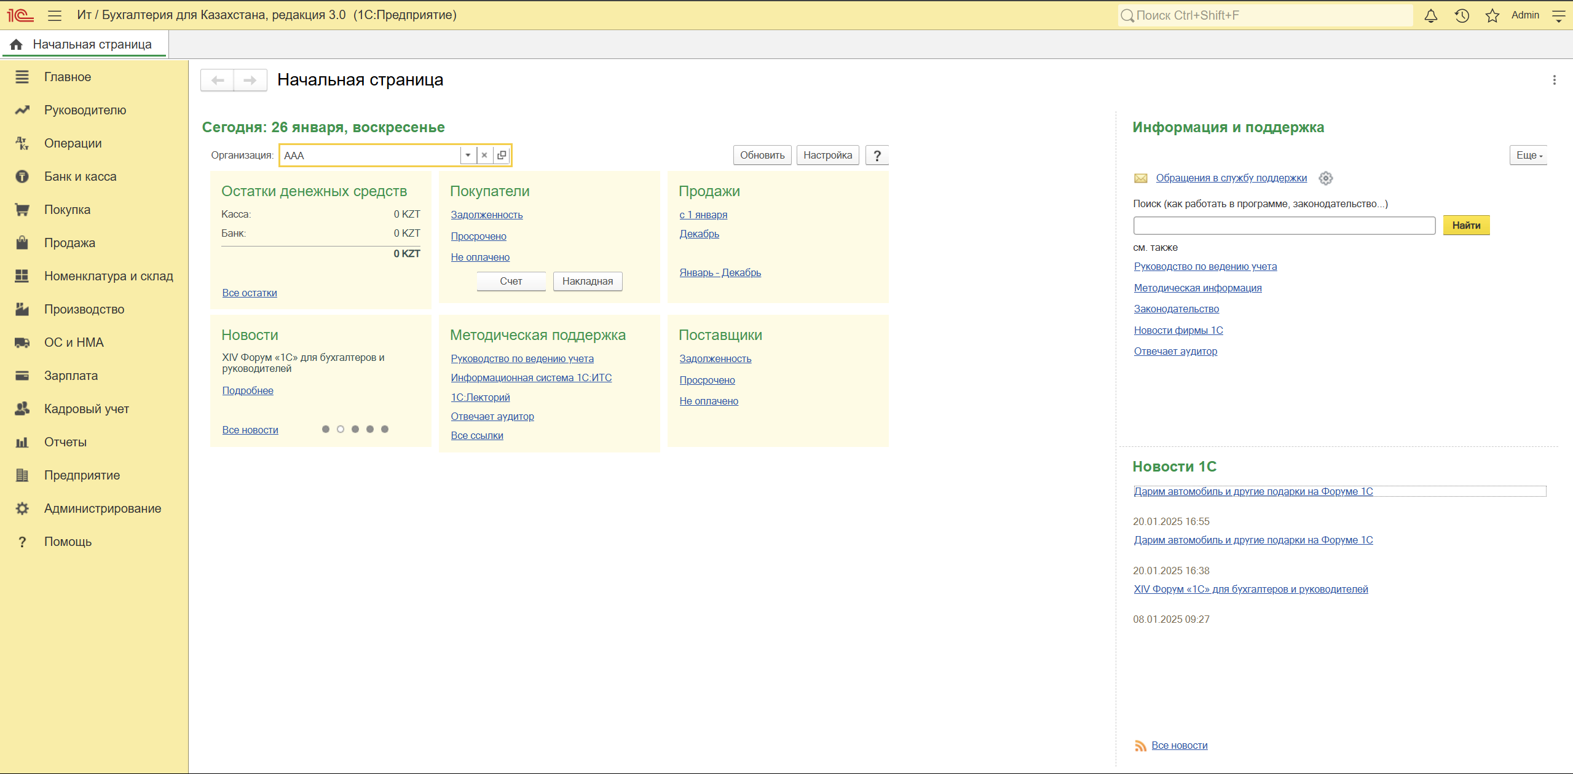Click the Настройка button
1573x774 pixels.
coord(827,156)
